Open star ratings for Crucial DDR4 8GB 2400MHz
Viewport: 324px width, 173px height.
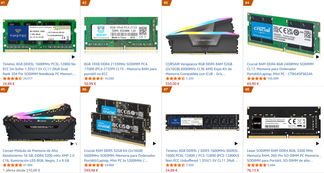[x=257, y=79]
